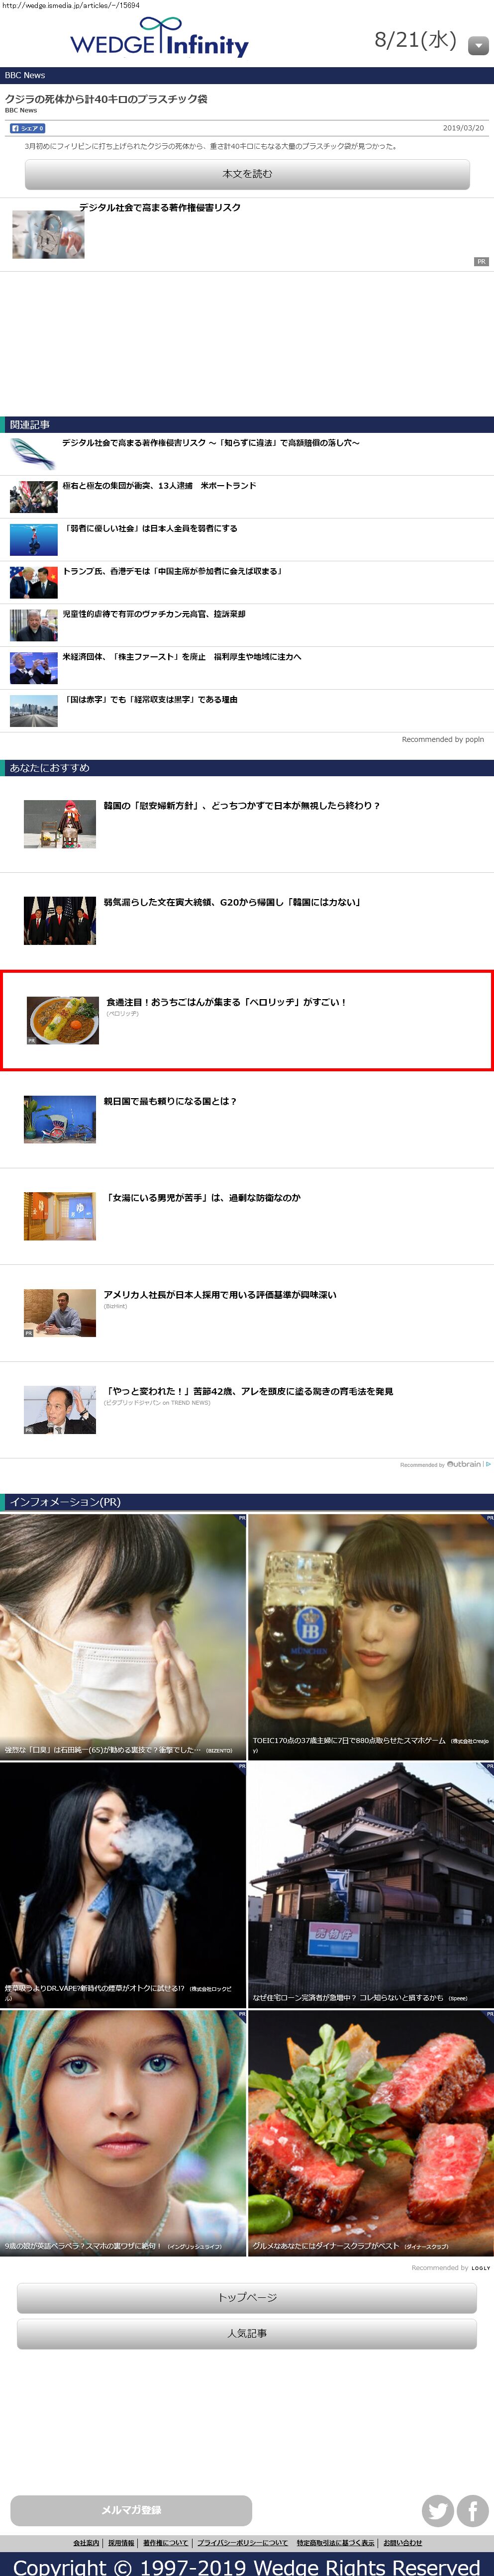494x2576 pixels.
Task: Open related article 「弱者に優しい社会」は日本人全員を弱者にする
Action: 150,528
